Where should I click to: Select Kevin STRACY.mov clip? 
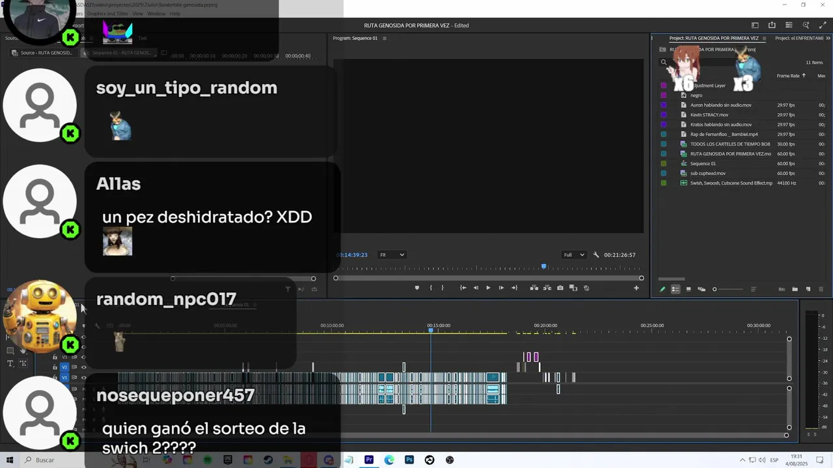[x=709, y=115]
